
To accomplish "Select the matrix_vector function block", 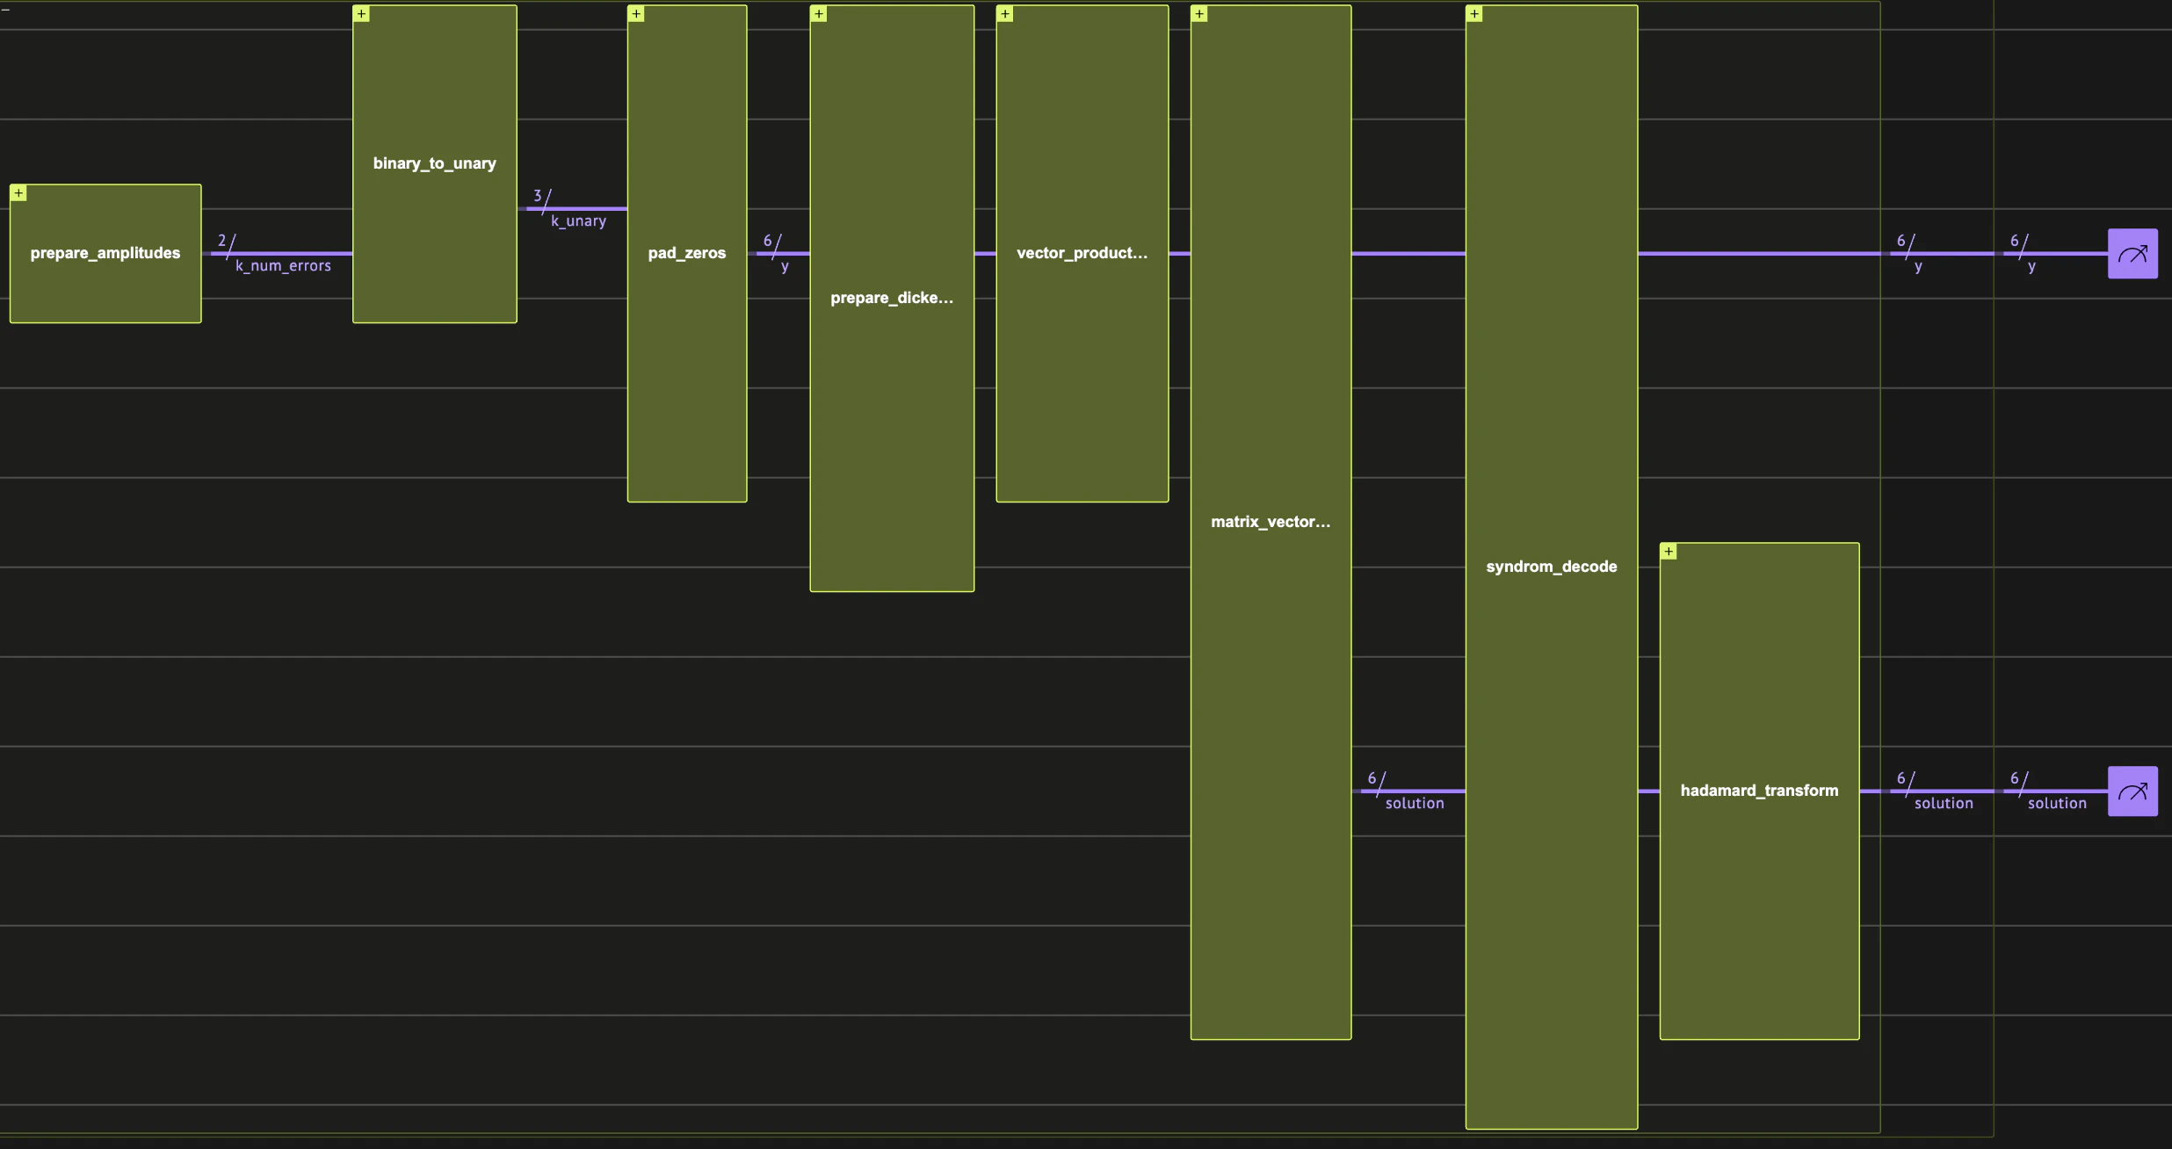I will coord(1271,522).
